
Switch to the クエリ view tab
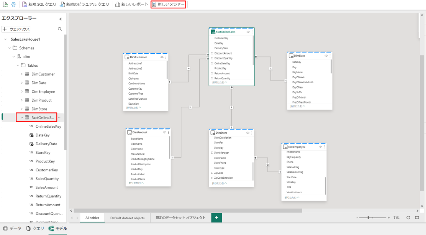pos(35,228)
